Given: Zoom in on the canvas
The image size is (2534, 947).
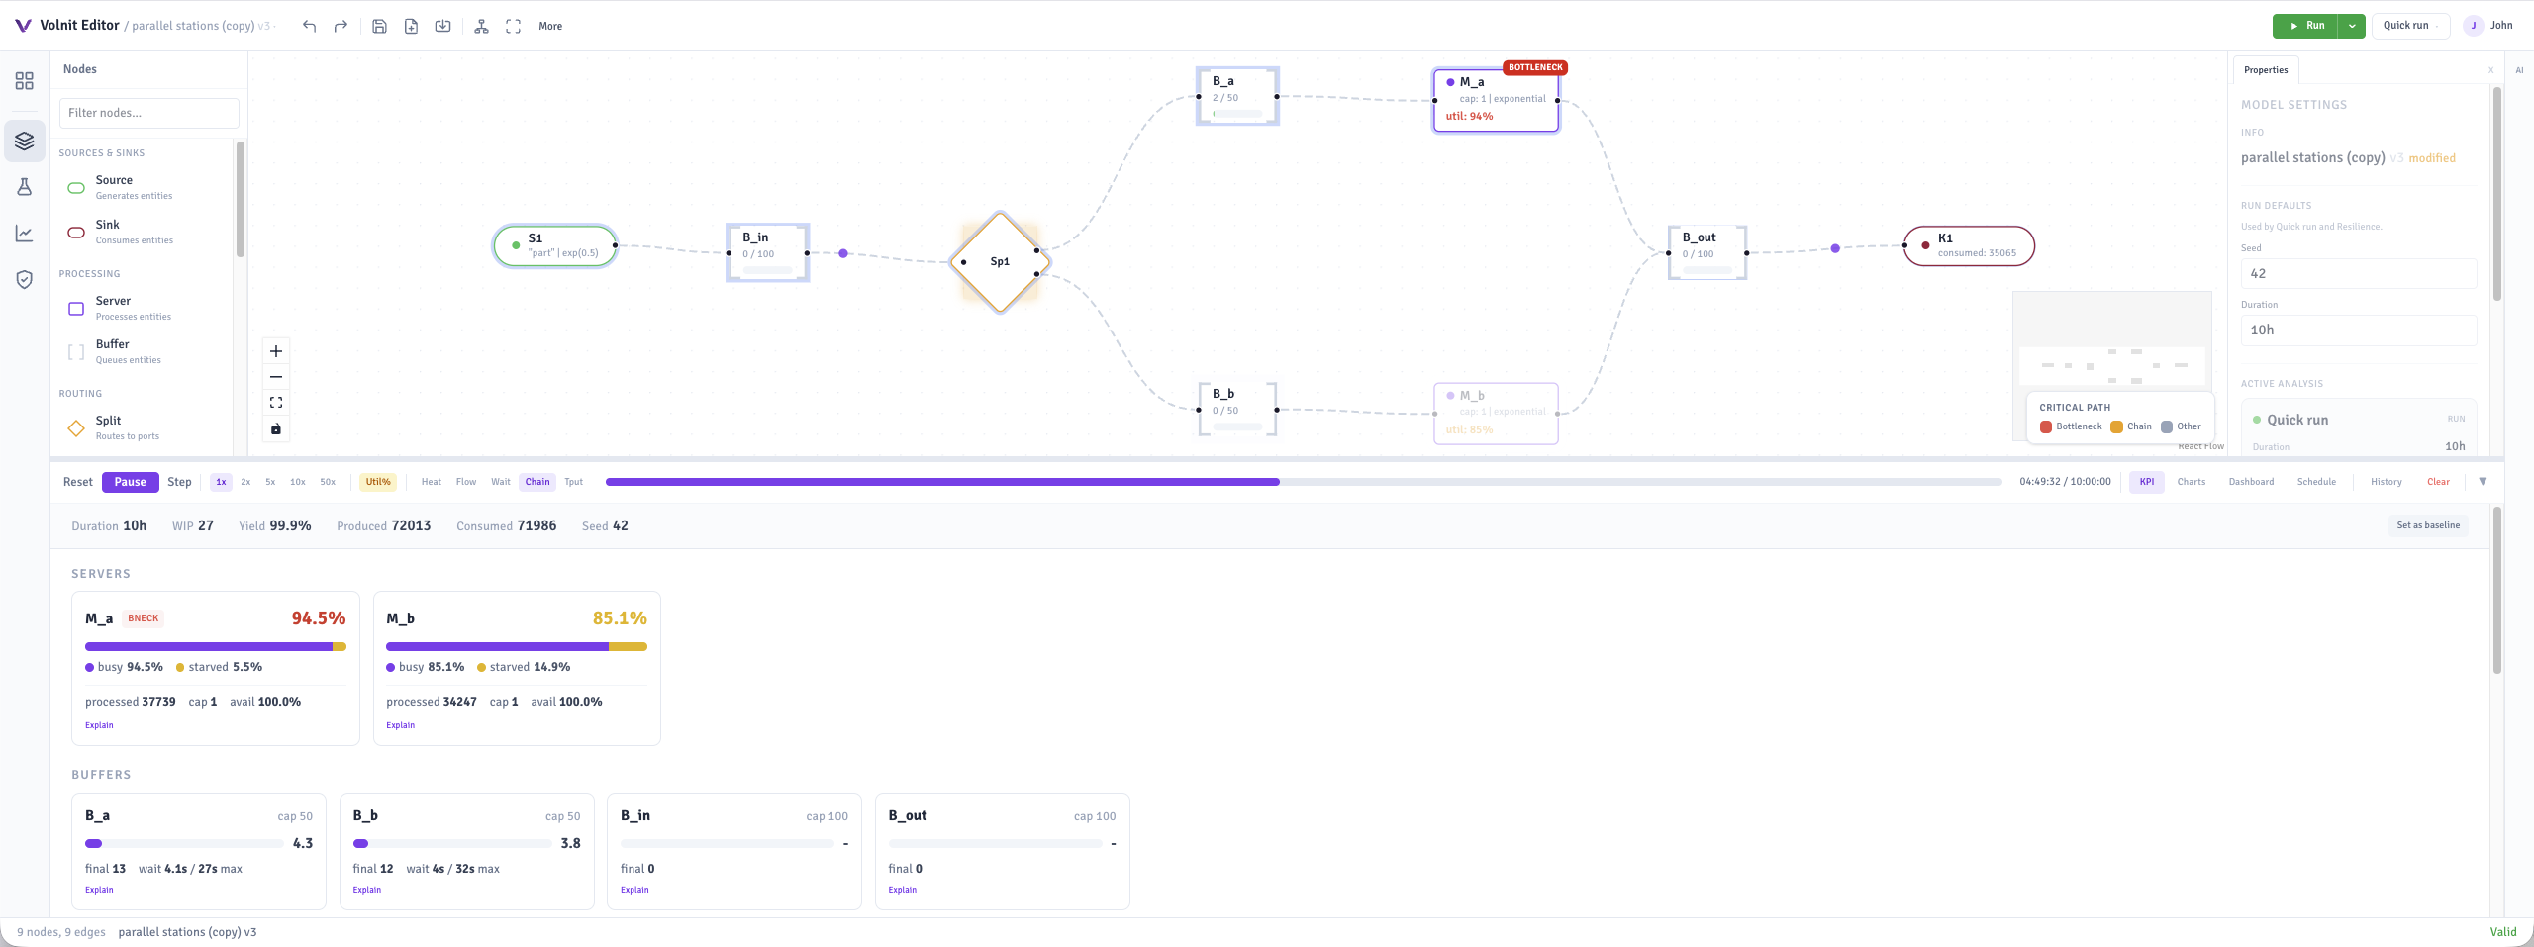Looking at the screenshot, I should 276,351.
